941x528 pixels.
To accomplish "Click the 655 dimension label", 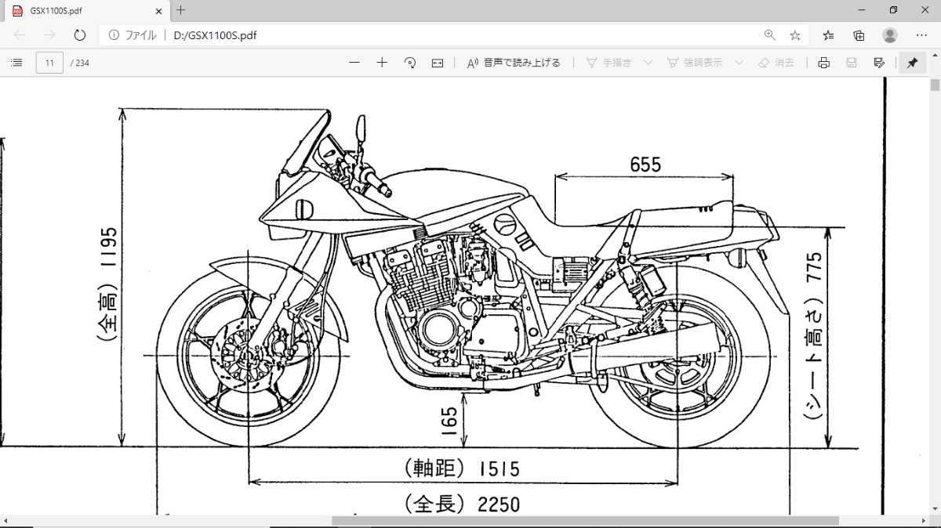I will [645, 165].
